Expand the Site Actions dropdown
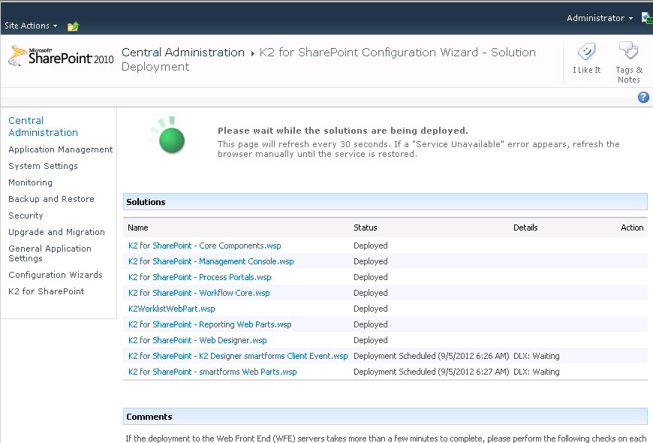 tap(31, 26)
